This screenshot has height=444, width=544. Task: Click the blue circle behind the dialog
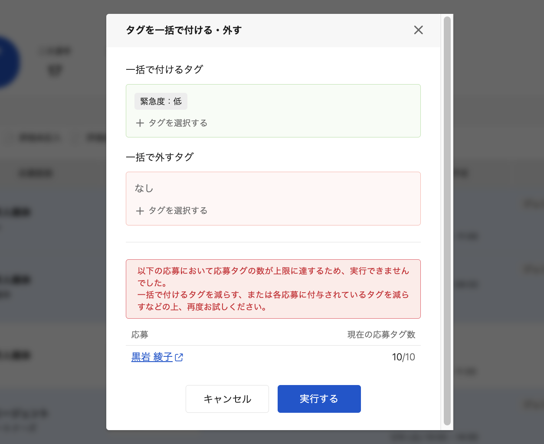pyautogui.click(x=9, y=63)
